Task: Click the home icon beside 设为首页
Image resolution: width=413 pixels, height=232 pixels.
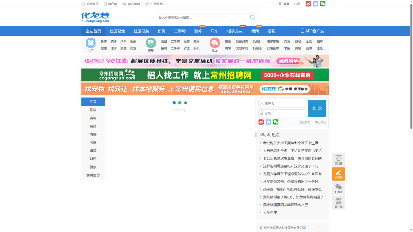Action: coord(83,4)
